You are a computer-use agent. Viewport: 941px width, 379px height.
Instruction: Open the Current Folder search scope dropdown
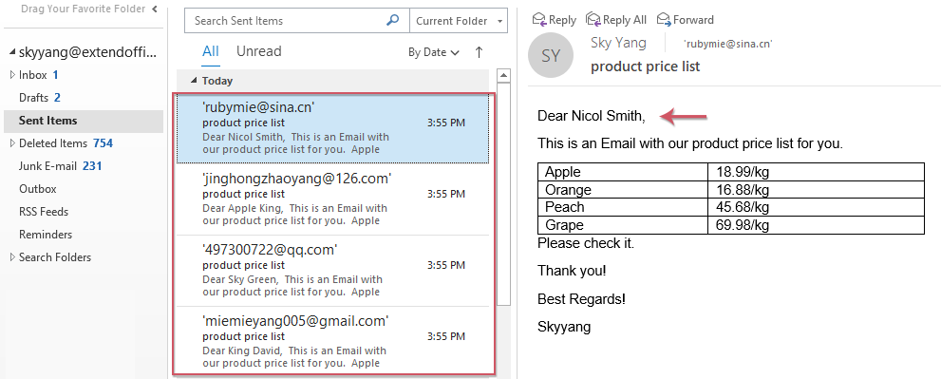pyautogui.click(x=459, y=20)
